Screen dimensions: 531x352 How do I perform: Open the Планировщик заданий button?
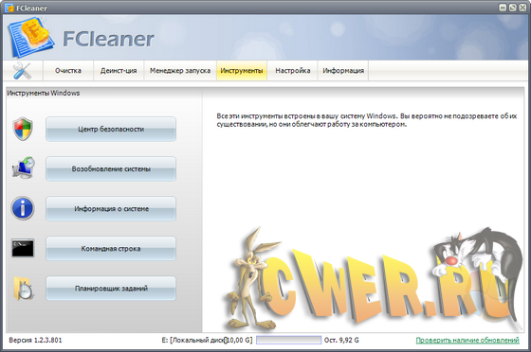111,289
